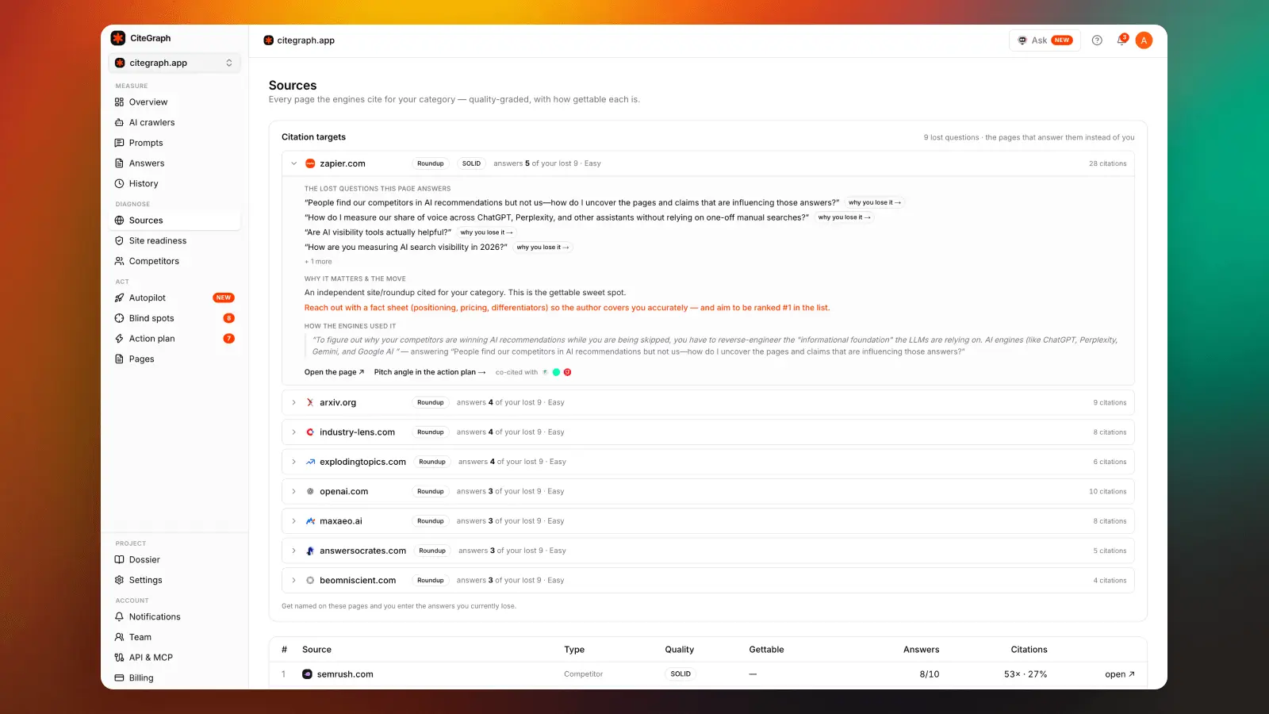Click the Notifications bell icon in sidebar
1269x714 pixels.
click(x=119, y=616)
